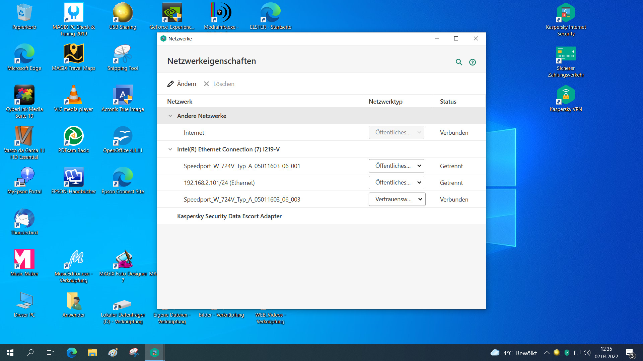Open network type dropdown for Internet row
This screenshot has width=643, height=361.
pos(397,132)
